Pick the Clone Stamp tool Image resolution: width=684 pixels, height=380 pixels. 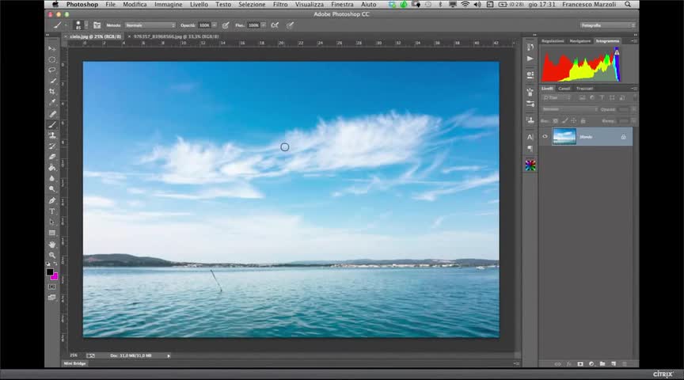52,135
